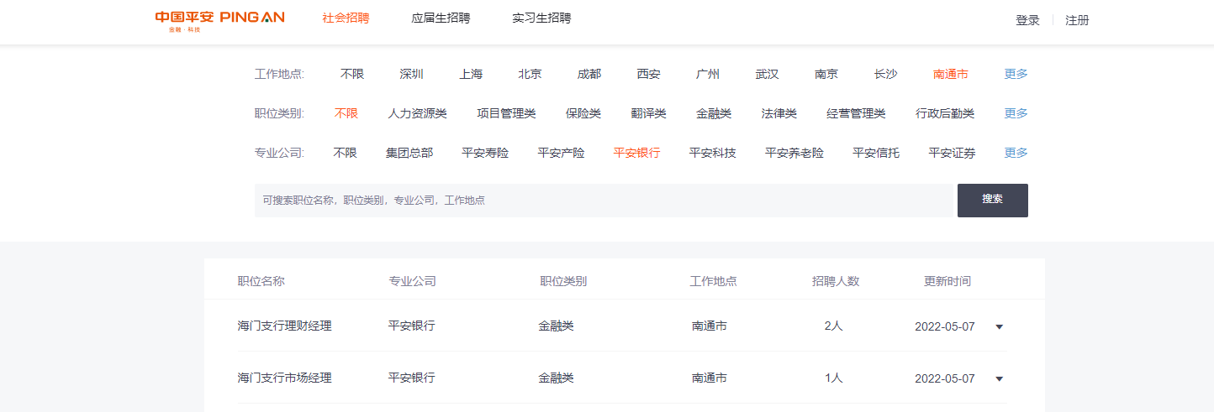
Task: Filter job category by 翻译类
Action: 649,113
